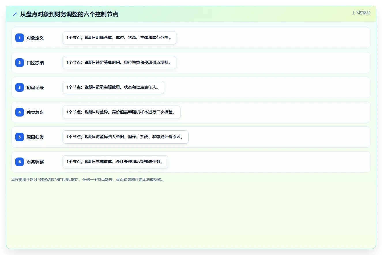Click the heading 从盘点对象到财务调整的六个控制节点
Viewport: 382px width, 255px height.
(x=69, y=14)
